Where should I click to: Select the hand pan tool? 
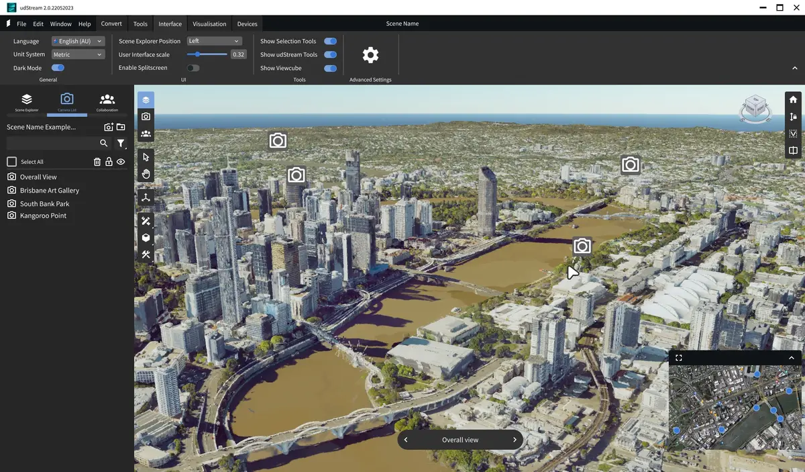click(x=146, y=174)
